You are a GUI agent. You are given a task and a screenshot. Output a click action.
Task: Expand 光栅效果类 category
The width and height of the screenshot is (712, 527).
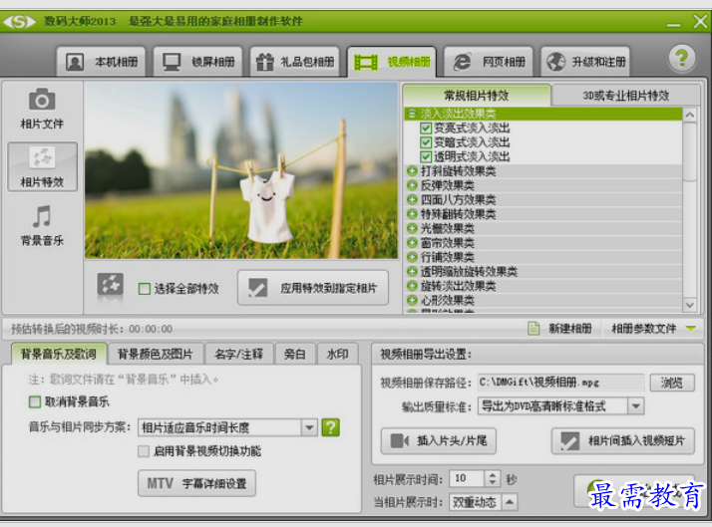pos(412,228)
